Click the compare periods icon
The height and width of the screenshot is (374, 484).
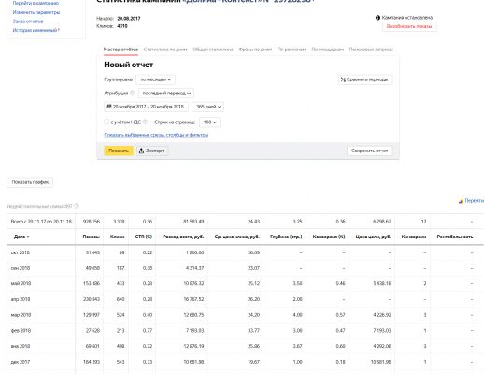(x=343, y=79)
